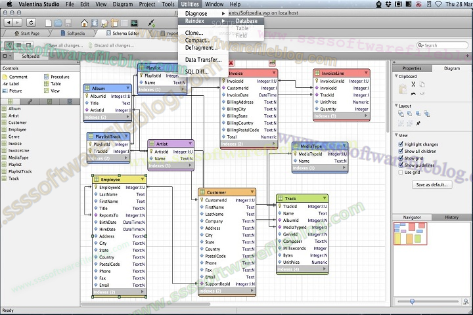Viewport: 473px width, 315px height.
Task: Click the diagram horizontal scrollbar
Action: pyautogui.click(x=146, y=304)
